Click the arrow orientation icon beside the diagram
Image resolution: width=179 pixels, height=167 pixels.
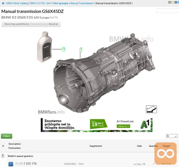[151, 109]
